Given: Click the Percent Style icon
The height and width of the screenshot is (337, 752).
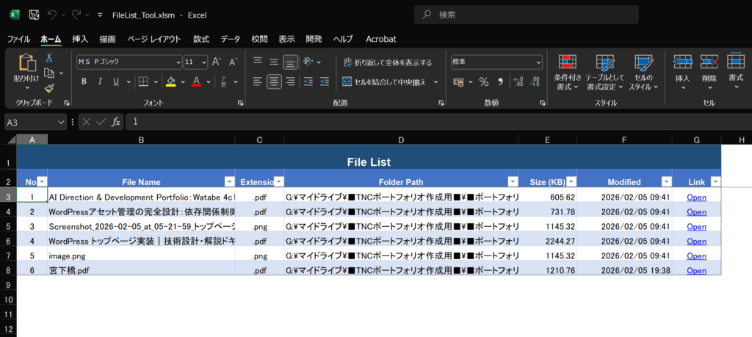Looking at the screenshot, I should click(484, 81).
